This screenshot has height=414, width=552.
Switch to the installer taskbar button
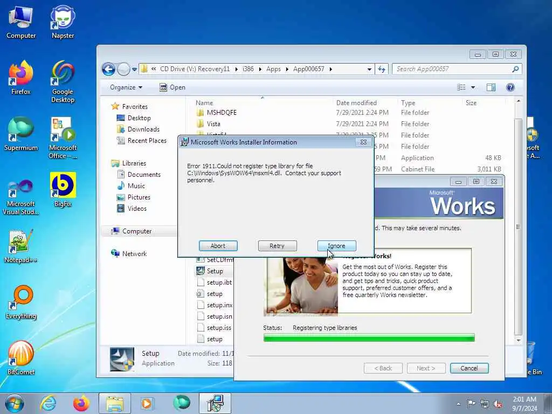pyautogui.click(x=215, y=403)
